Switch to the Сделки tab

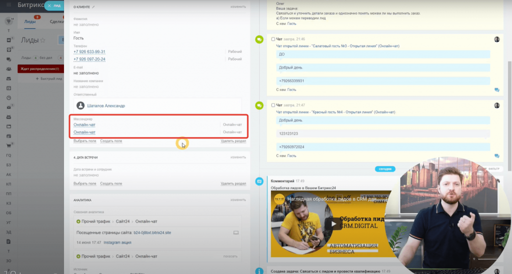[57, 21]
